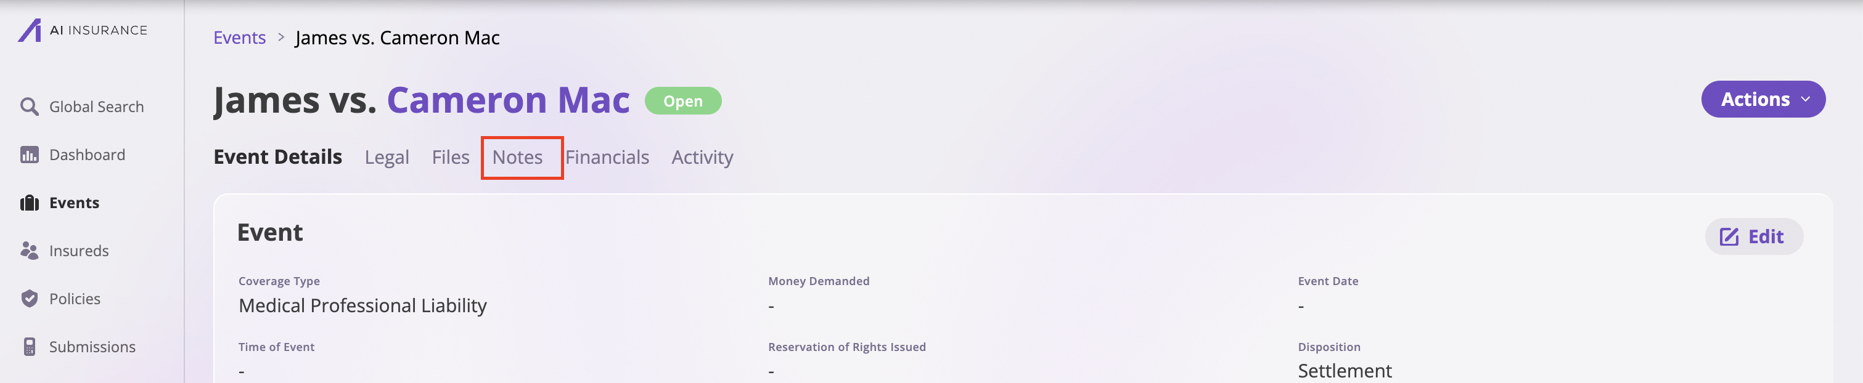
Task: Switch to the Notes tab
Action: [x=518, y=158]
